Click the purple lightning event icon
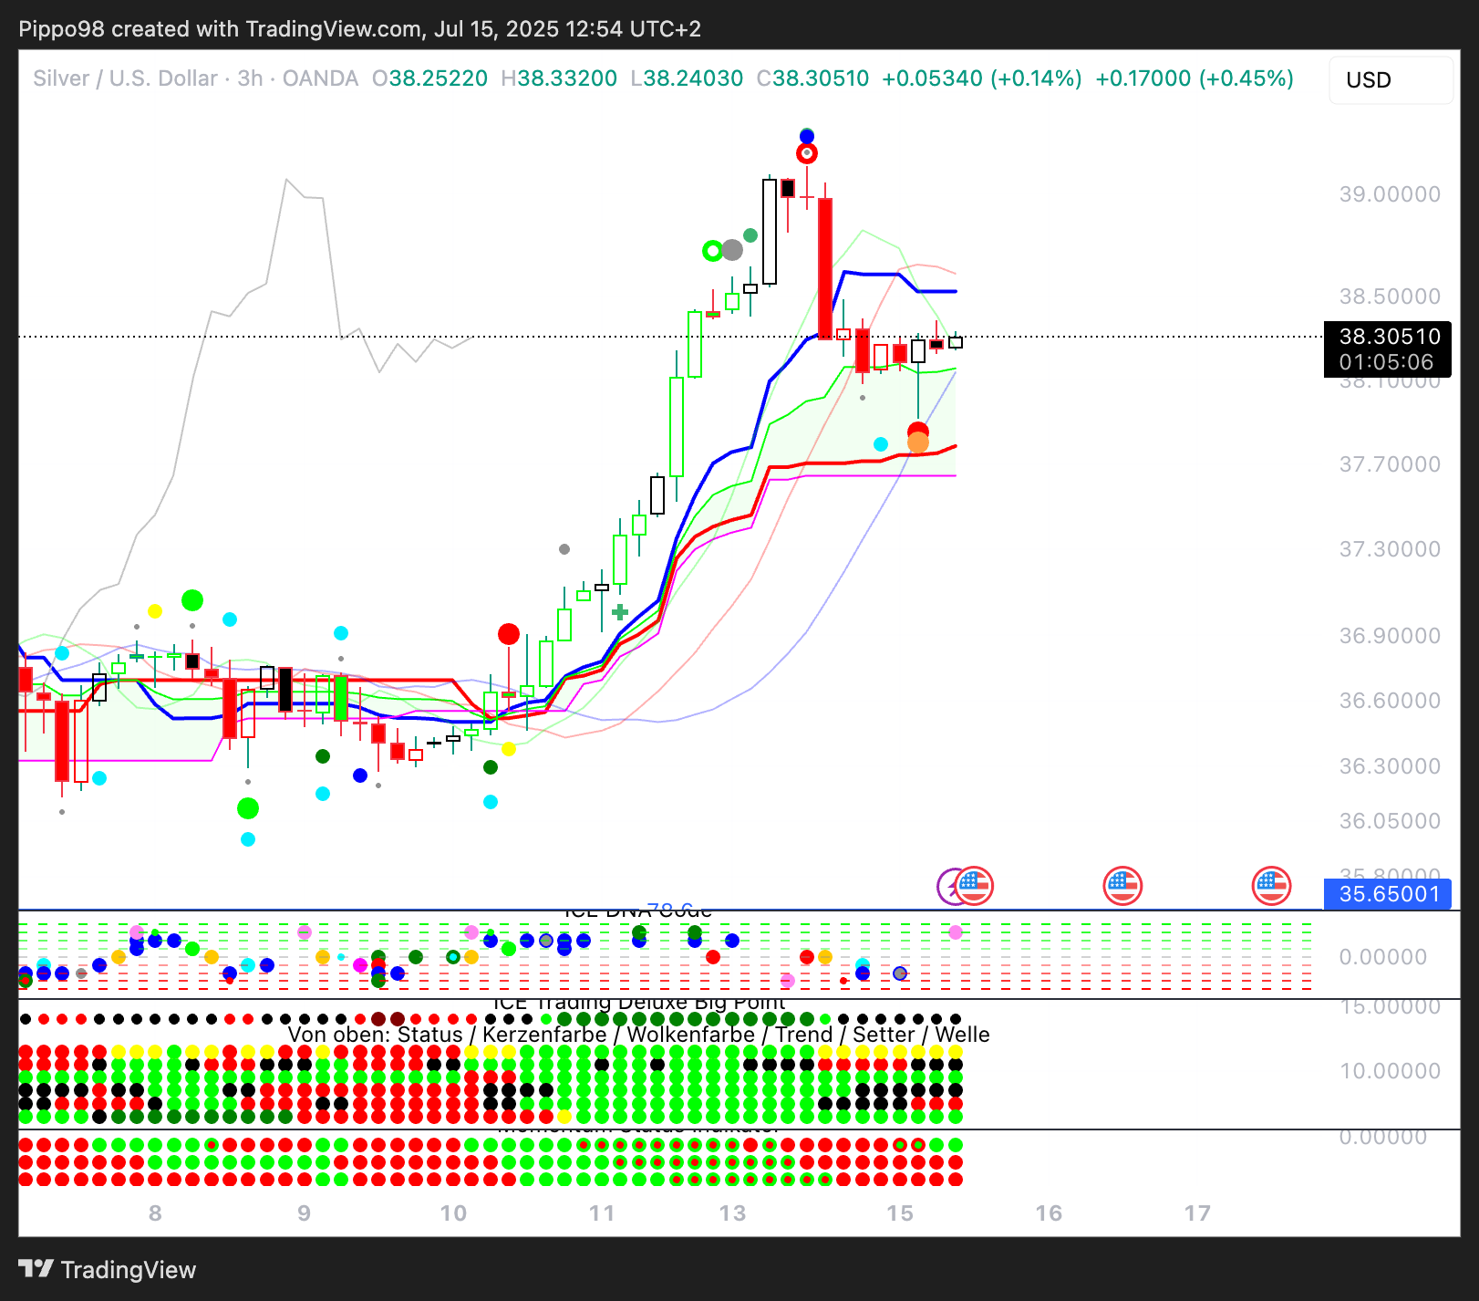 pyautogui.click(x=951, y=886)
